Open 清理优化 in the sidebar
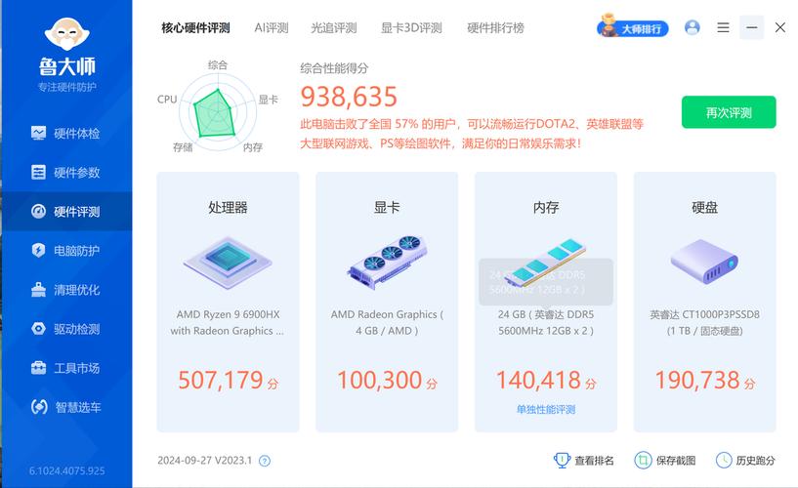The width and height of the screenshot is (798, 488). tap(66, 290)
